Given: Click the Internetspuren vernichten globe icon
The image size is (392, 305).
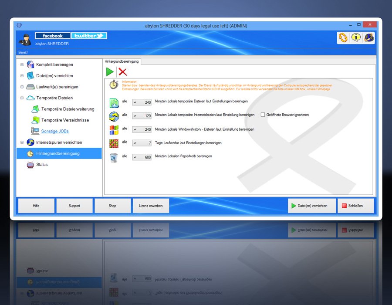Looking at the screenshot, I should coord(30,142).
